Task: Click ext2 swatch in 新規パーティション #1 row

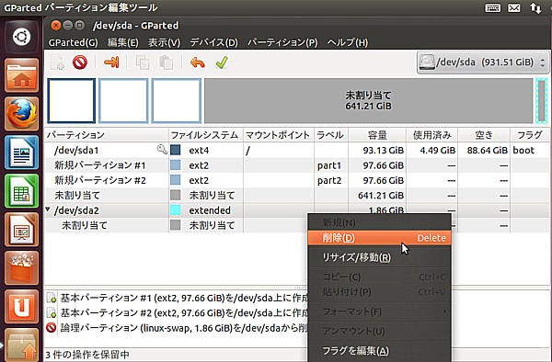Action: (x=176, y=165)
